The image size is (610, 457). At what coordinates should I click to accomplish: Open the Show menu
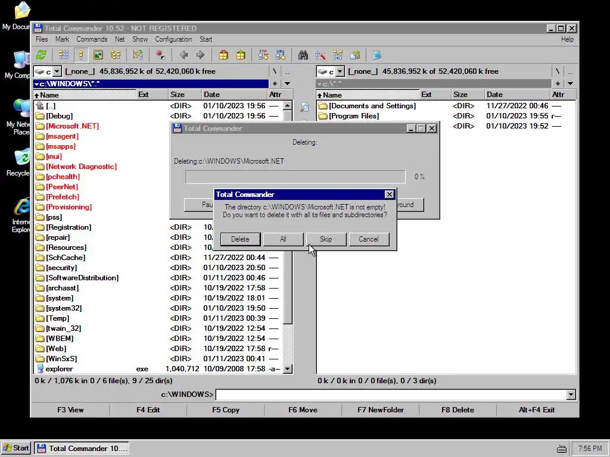pos(140,39)
